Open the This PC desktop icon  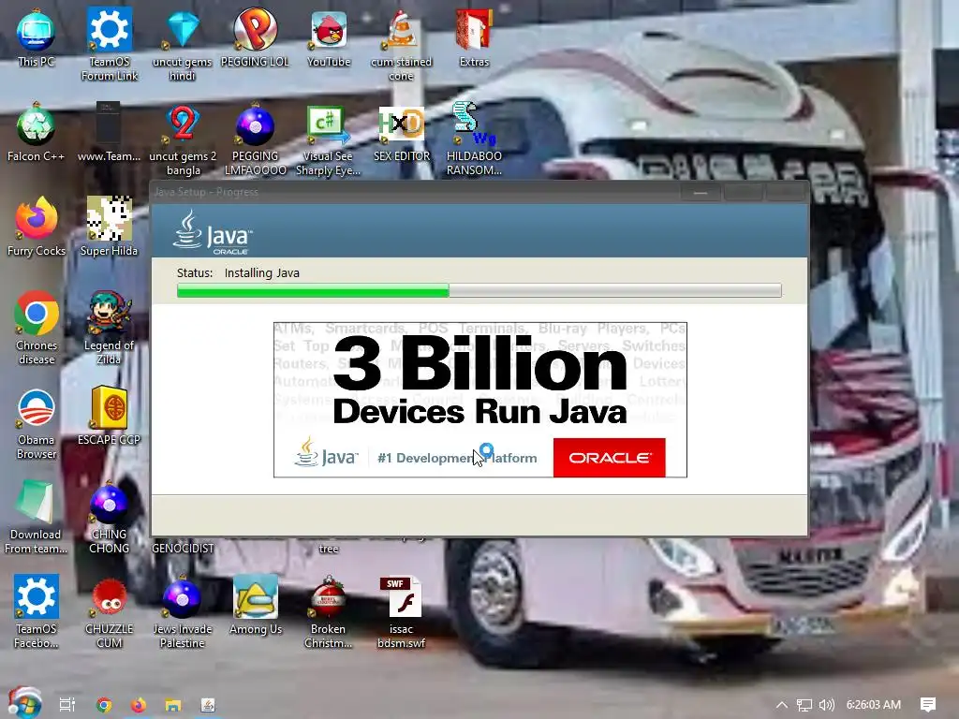(36, 37)
